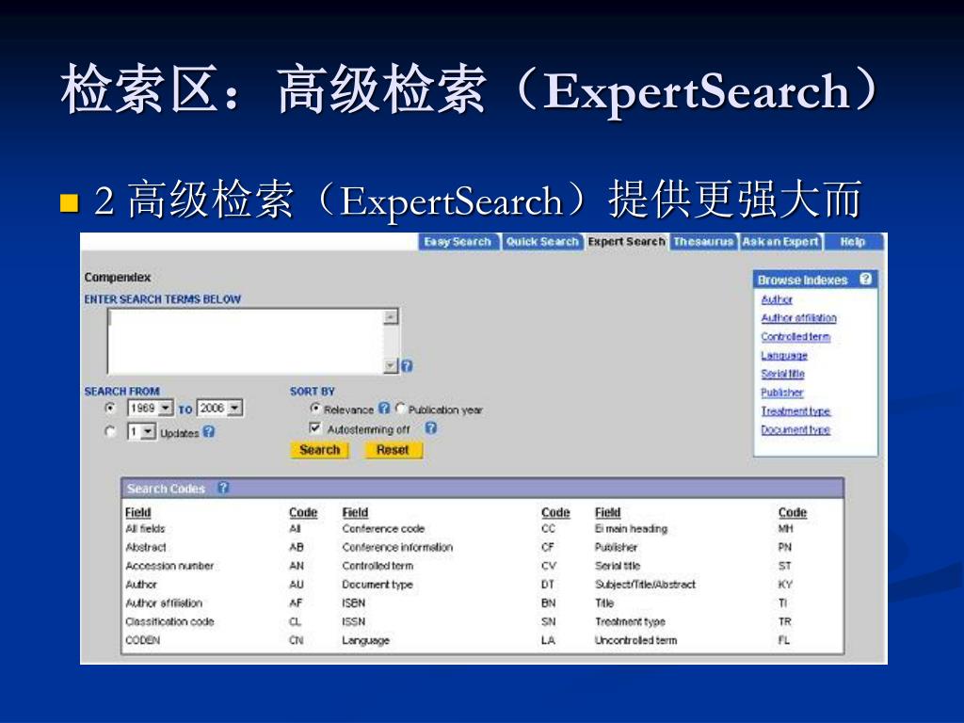Browse Treatment type index link
This screenshot has width=964, height=723.
click(x=795, y=411)
